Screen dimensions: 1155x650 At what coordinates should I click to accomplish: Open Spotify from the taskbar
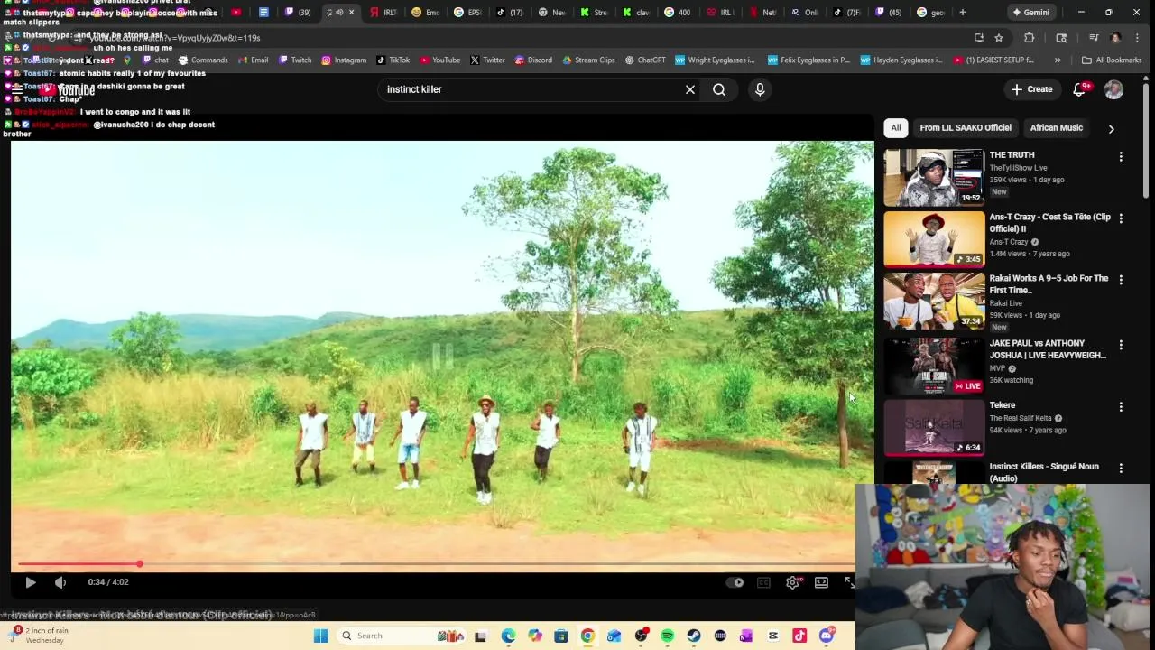pyautogui.click(x=667, y=636)
